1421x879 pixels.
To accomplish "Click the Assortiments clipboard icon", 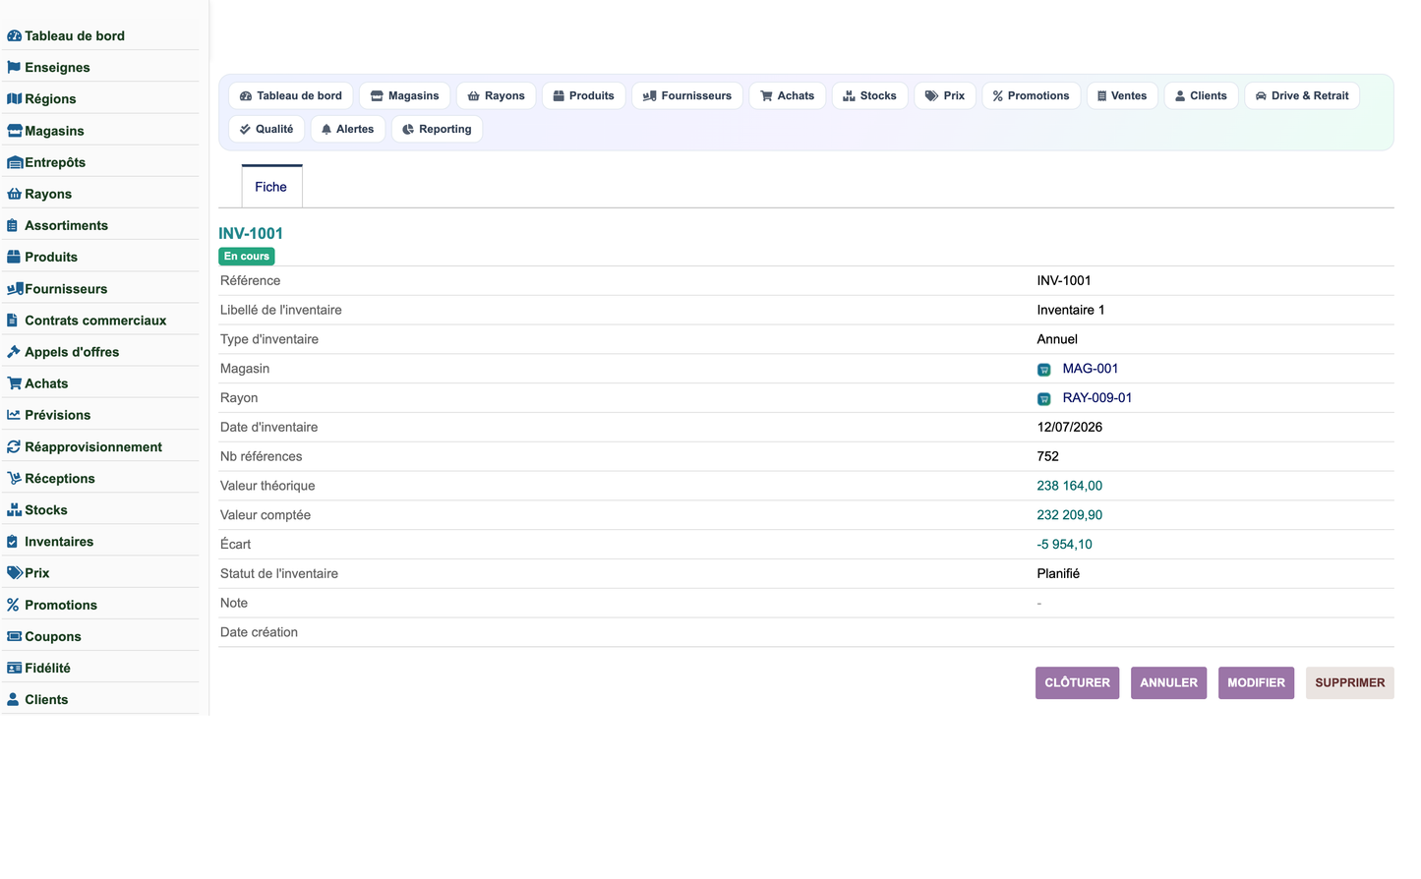I will click(12, 225).
